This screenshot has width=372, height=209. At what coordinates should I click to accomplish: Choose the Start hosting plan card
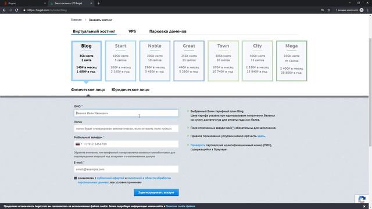pos(120,61)
